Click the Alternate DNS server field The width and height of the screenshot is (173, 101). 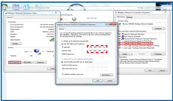click(97, 69)
